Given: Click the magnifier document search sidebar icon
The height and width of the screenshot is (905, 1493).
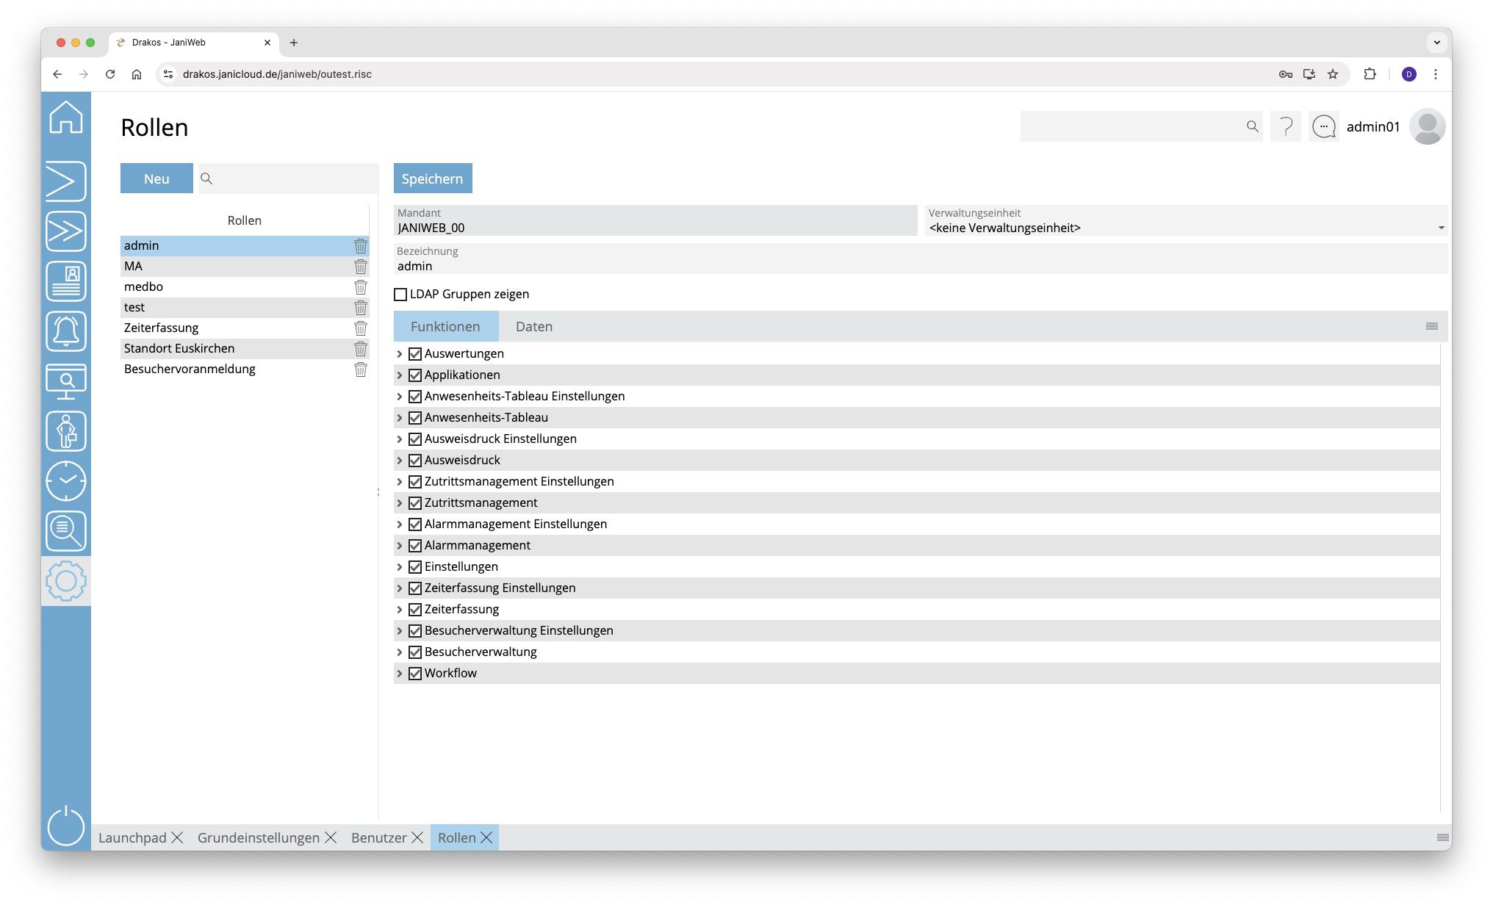Looking at the screenshot, I should click(66, 531).
